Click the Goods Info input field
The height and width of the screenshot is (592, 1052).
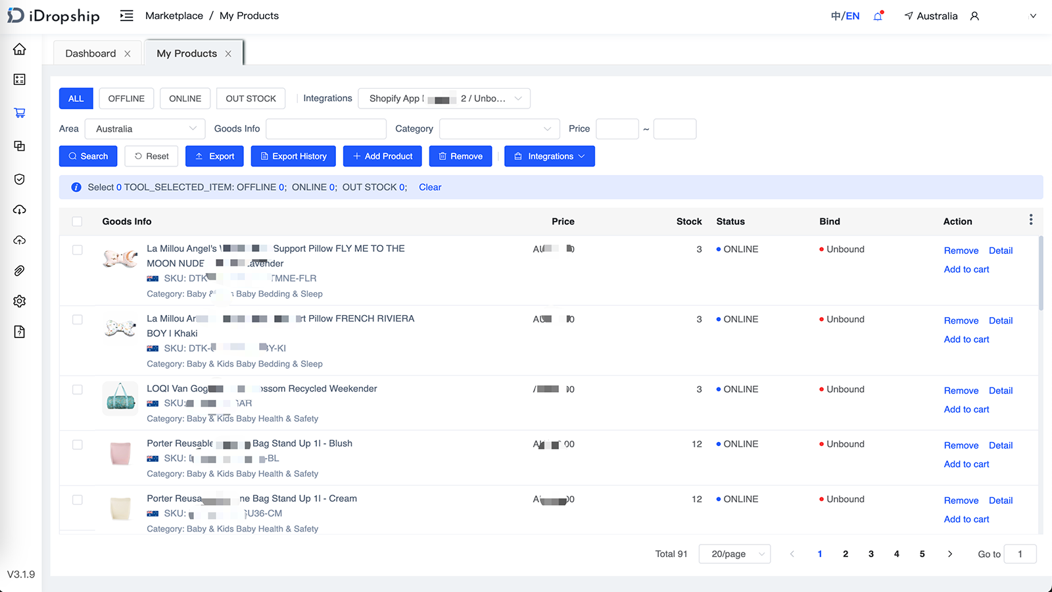tap(326, 129)
